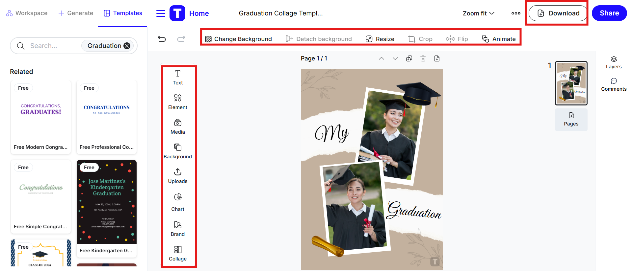Open the Background panel

coord(178,151)
